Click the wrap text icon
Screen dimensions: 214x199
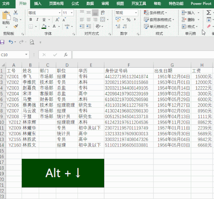[x=103, y=13]
